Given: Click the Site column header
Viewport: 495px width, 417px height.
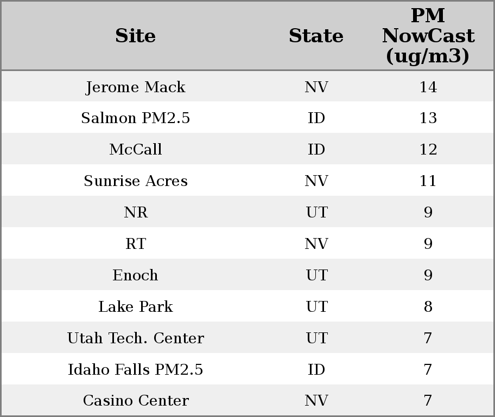Looking at the screenshot, I should 136,36.
